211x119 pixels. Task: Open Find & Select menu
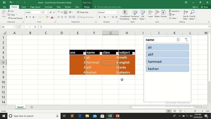click(x=192, y=15)
